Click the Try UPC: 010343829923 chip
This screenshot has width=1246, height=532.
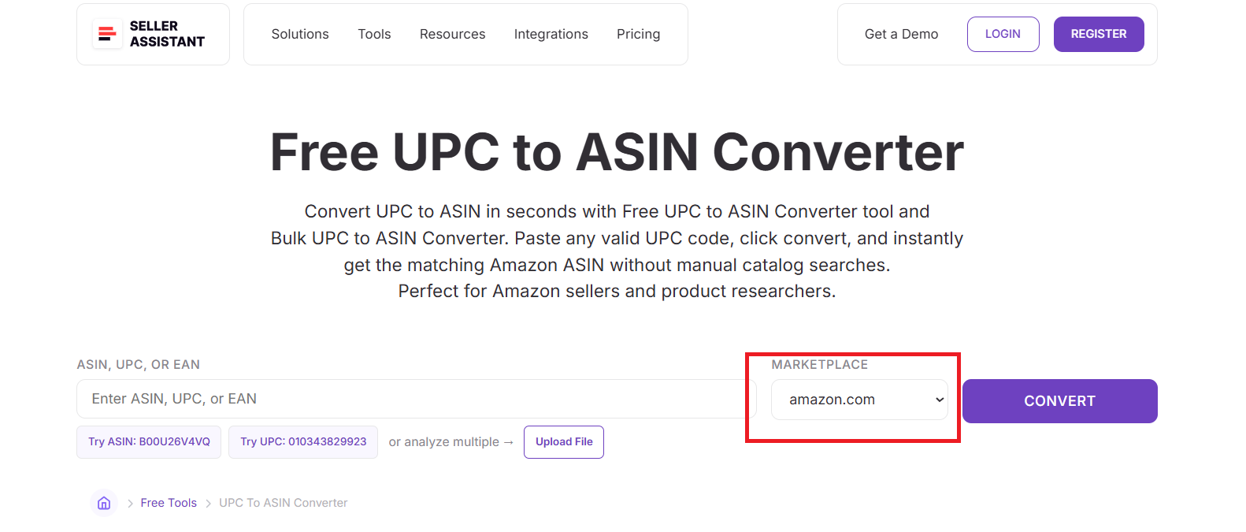point(302,441)
